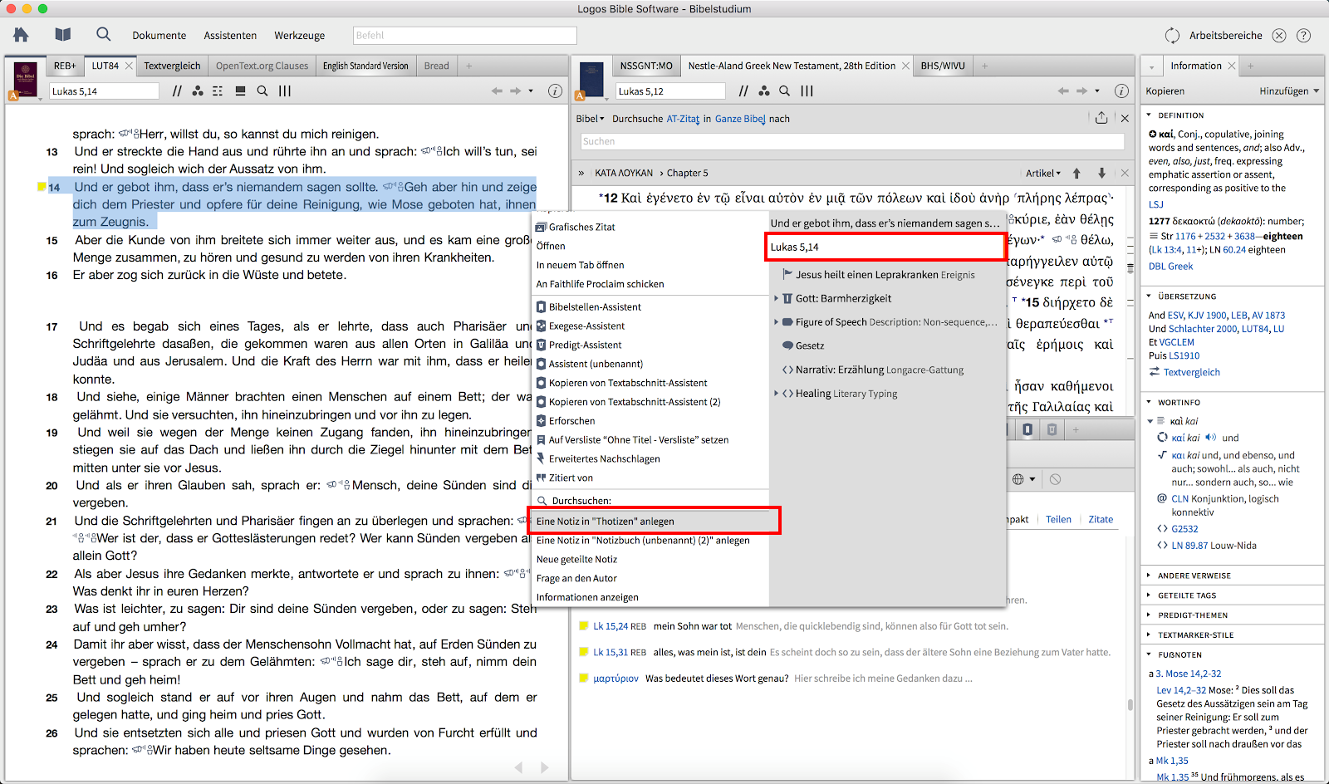Show resource information icon in LUT84 panel
Screen dimensions: 1329x784
click(x=555, y=91)
